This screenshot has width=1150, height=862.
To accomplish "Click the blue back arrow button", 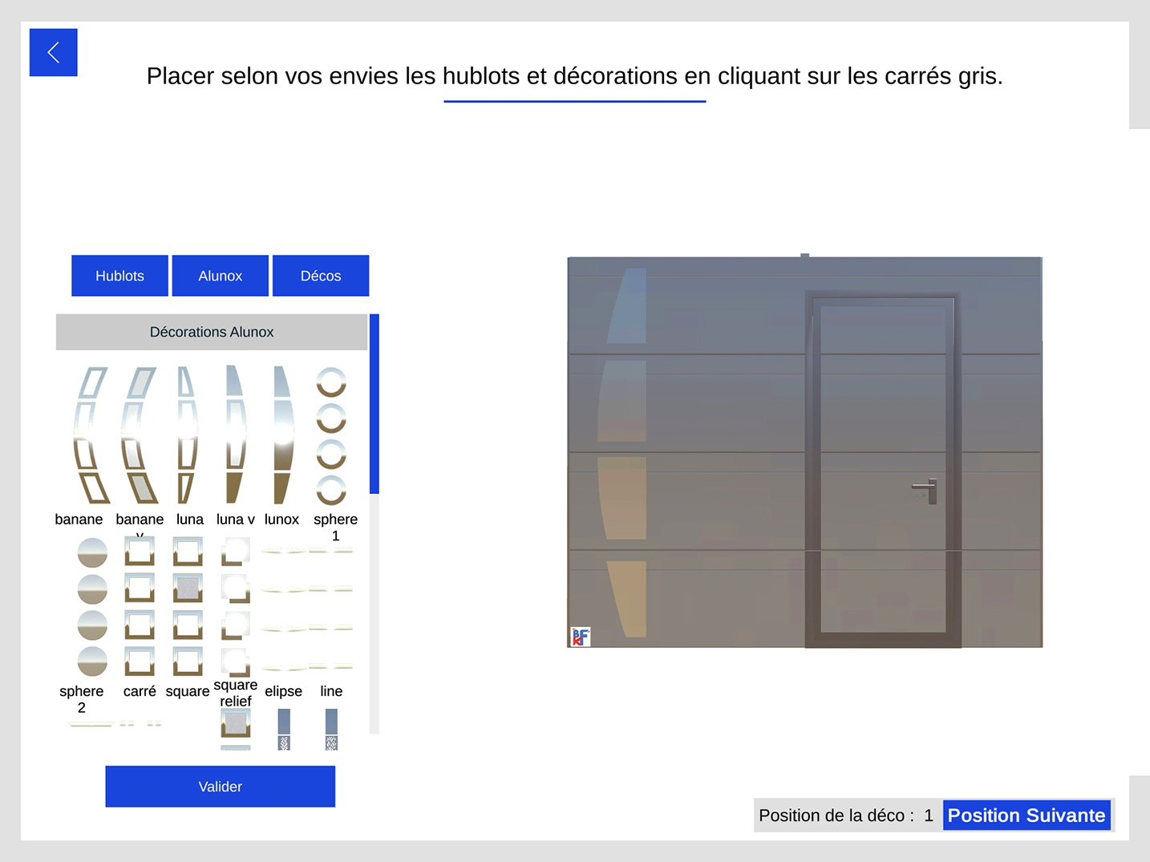I will tap(53, 53).
